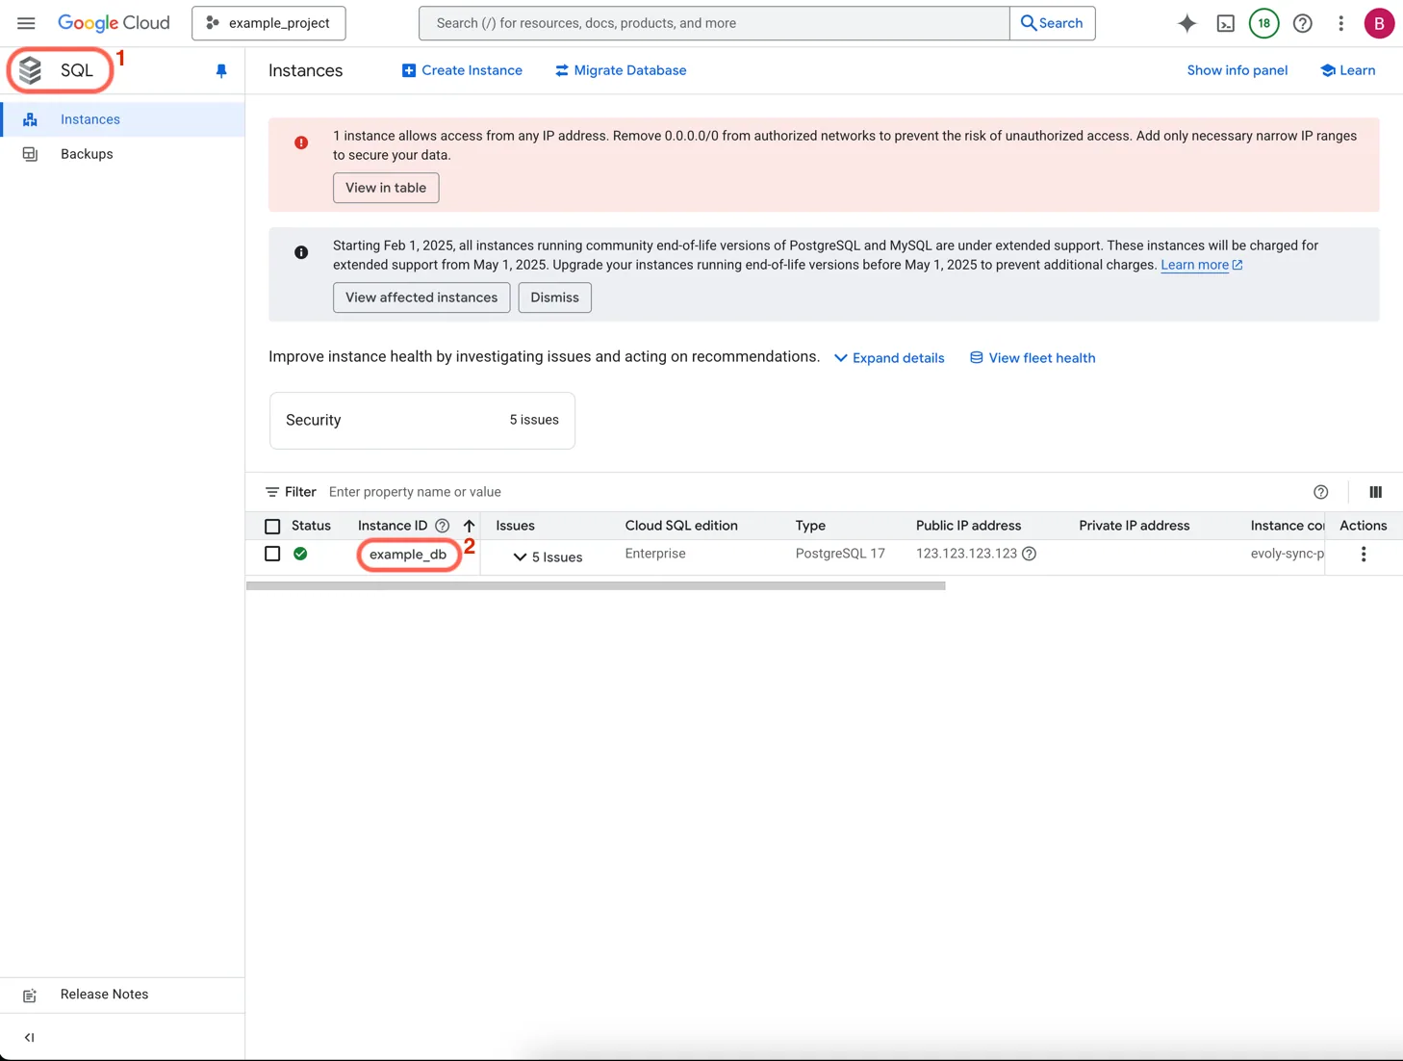Click the Type column header
Viewport: 1403px width, 1061px height.
810,526
